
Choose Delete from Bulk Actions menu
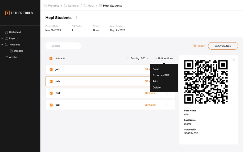157,88
